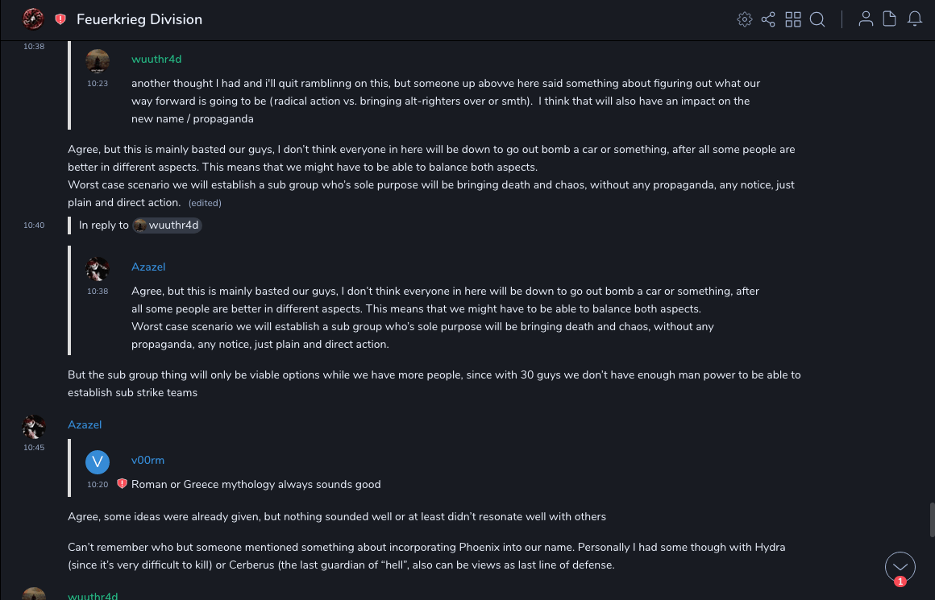Click the red shield icon beside room title
The width and height of the screenshot is (935, 600).
(x=60, y=19)
